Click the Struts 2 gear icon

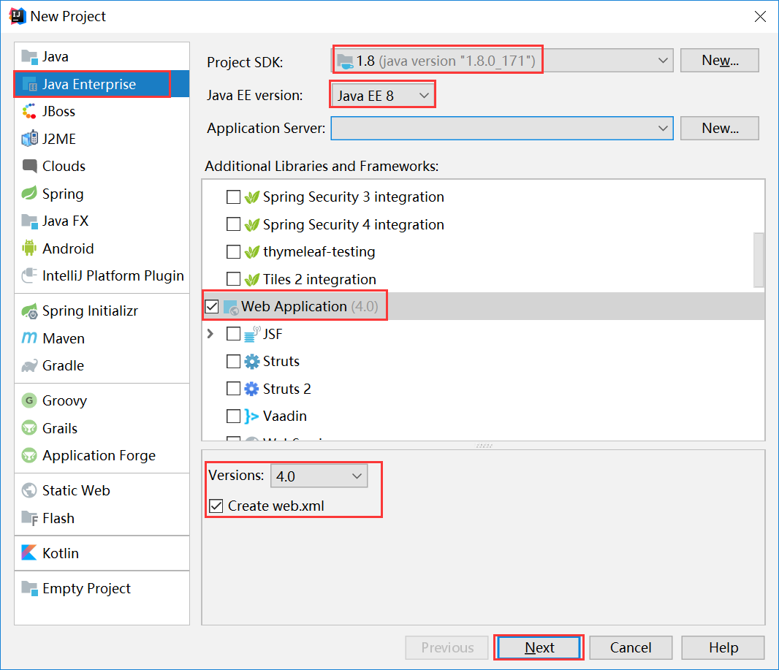[x=252, y=389]
